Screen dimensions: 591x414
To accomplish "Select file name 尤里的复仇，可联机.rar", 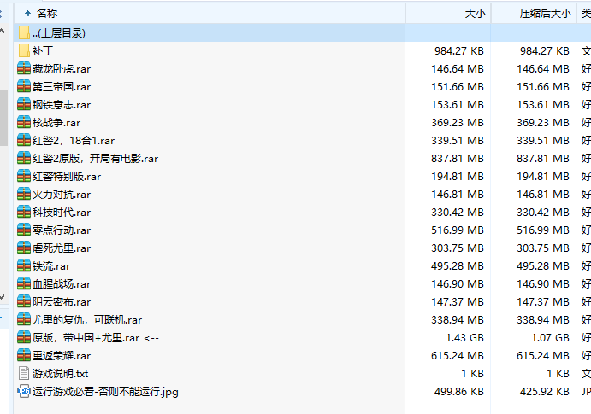I will coord(87,320).
